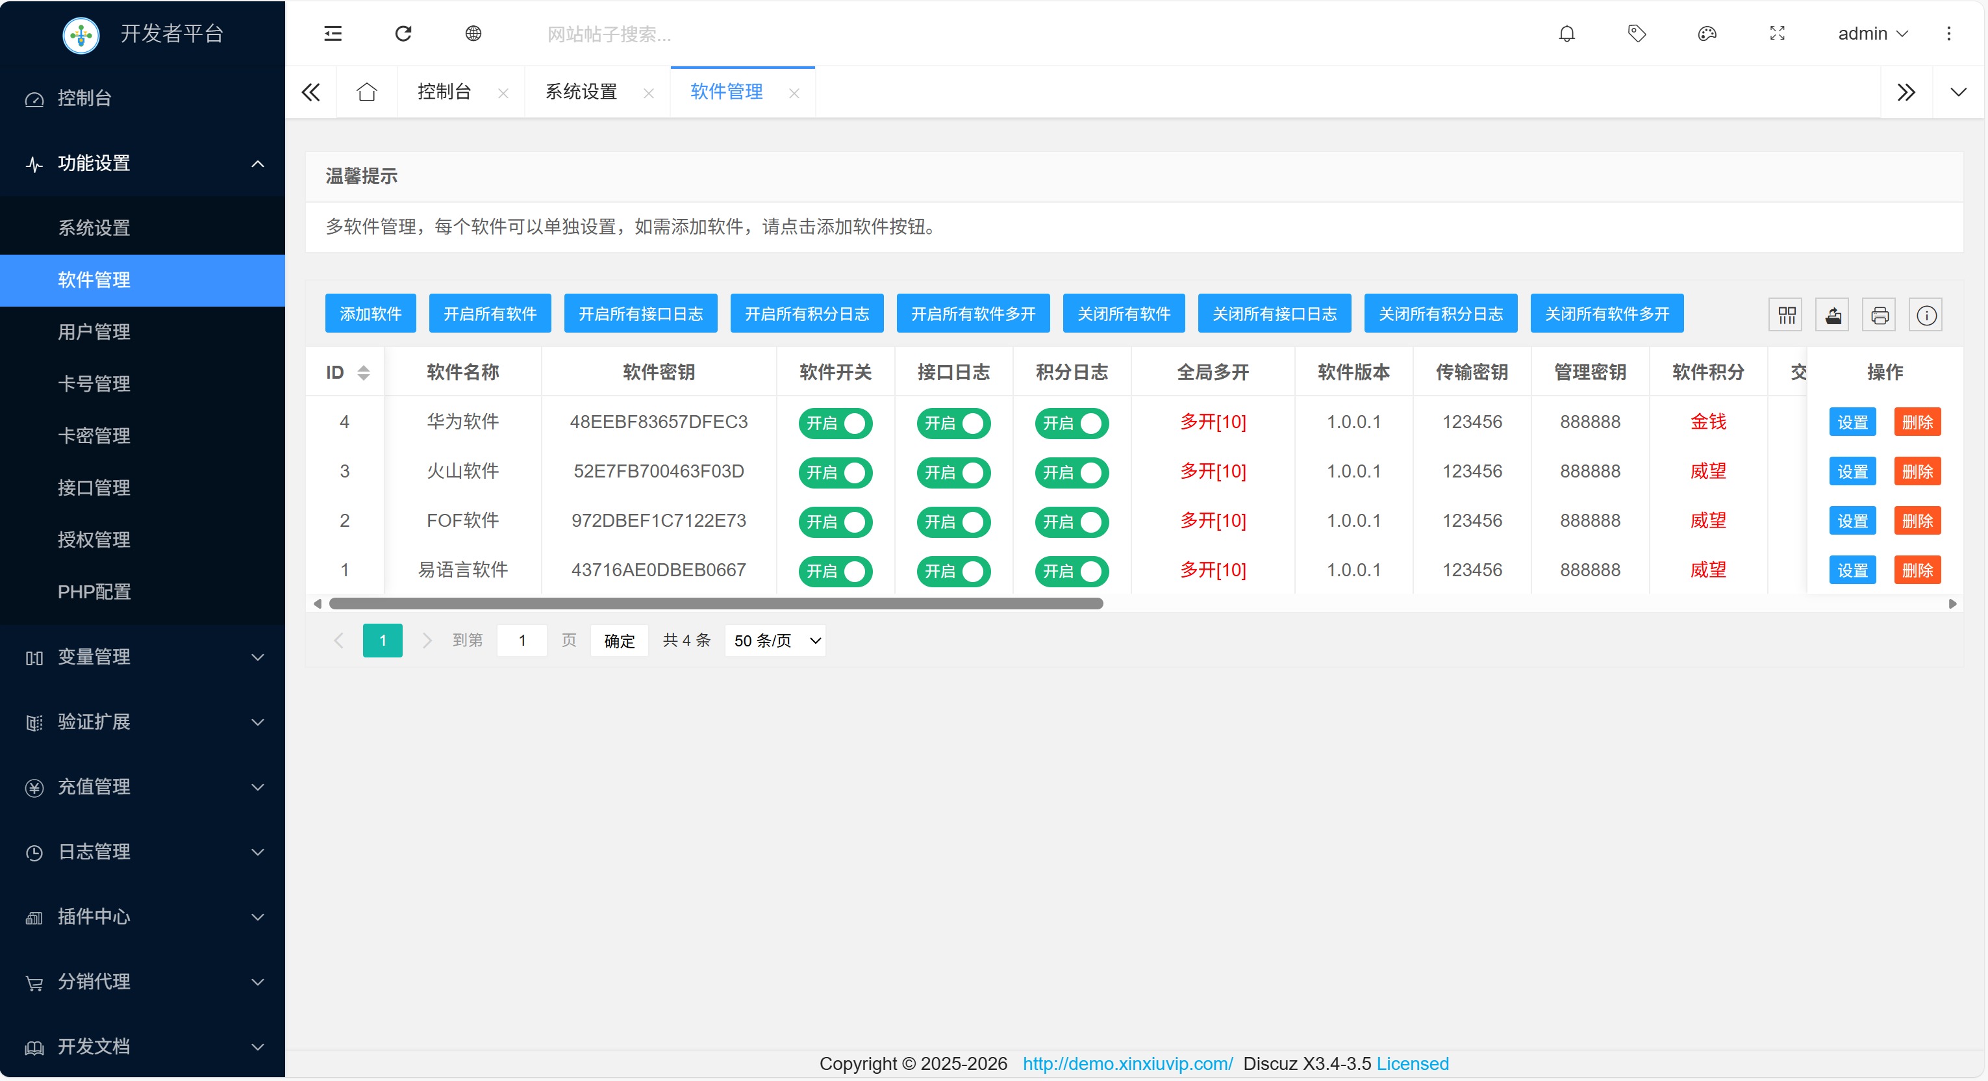
Task: Open the 50 条/页 page-size dropdown
Action: click(x=775, y=641)
